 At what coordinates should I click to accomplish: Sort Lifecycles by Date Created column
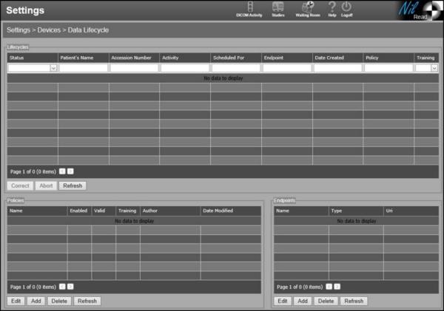337,57
